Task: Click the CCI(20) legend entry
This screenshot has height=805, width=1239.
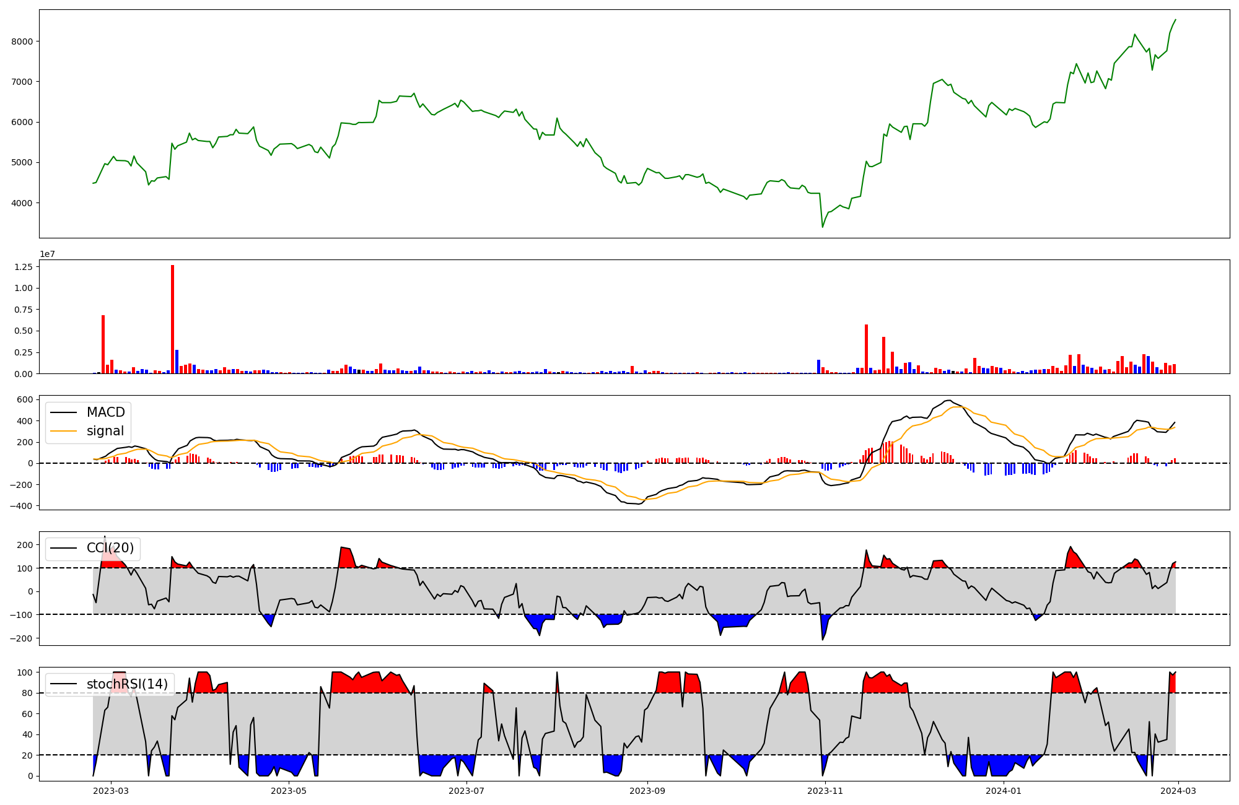Action: coord(110,548)
